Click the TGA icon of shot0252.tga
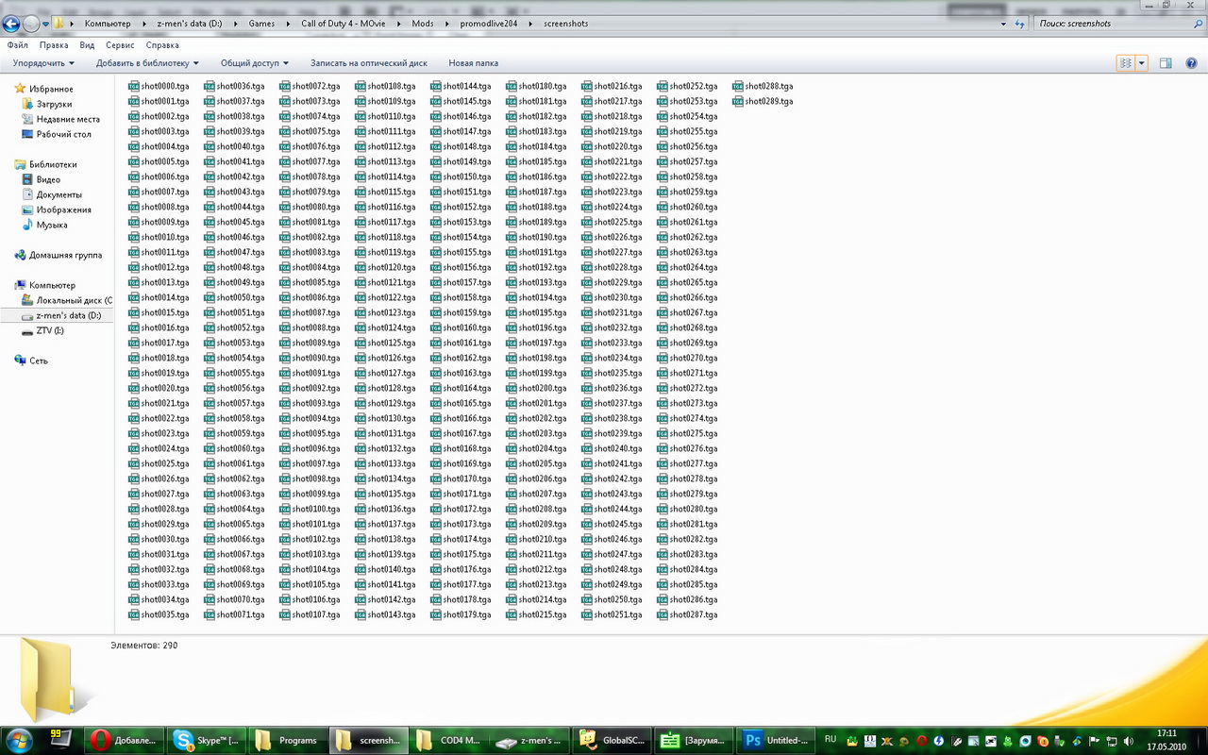This screenshot has height=755, width=1208. click(662, 86)
